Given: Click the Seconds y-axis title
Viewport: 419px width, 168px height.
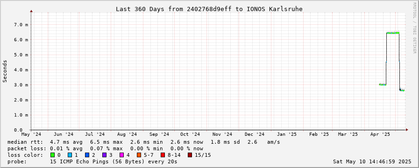Looking at the screenshot, I should [x=5, y=71].
